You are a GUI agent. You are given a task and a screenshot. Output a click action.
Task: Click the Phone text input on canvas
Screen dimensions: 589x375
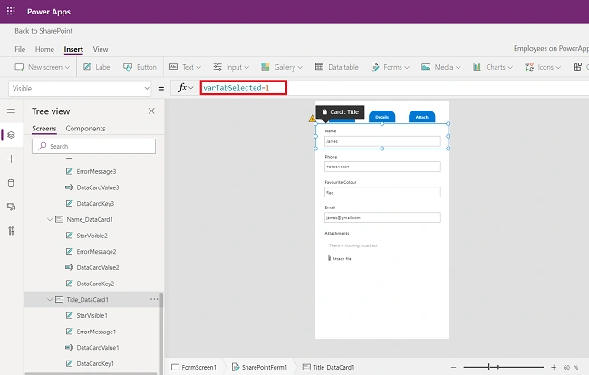pos(382,167)
